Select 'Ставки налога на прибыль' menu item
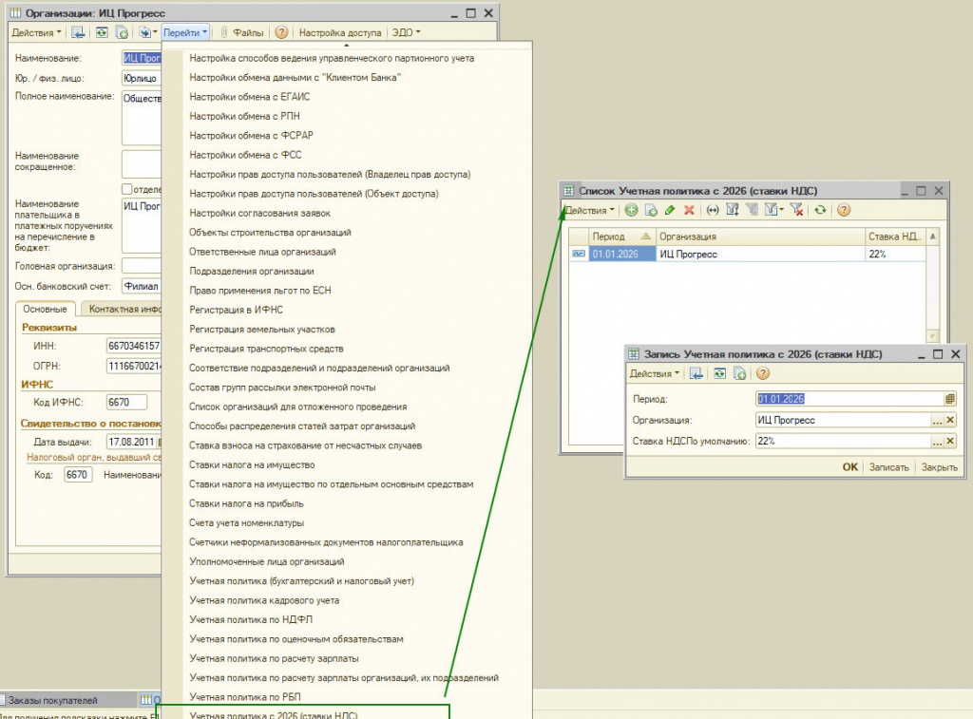Image resolution: width=973 pixels, height=719 pixels. [x=246, y=503]
